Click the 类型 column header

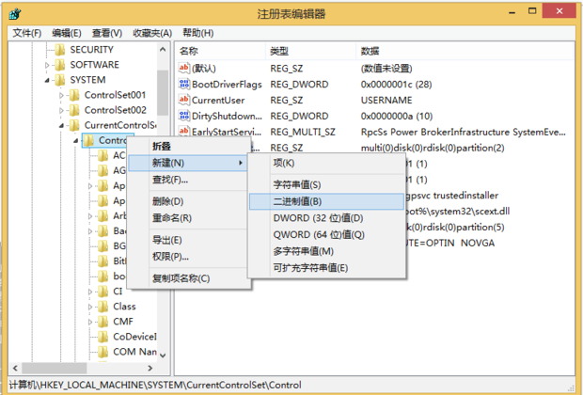tap(279, 51)
